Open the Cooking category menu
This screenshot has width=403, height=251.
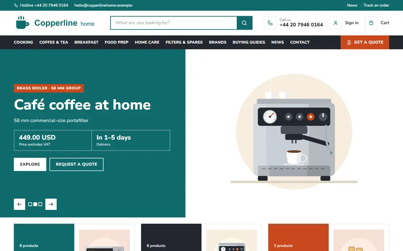pyautogui.click(x=23, y=42)
